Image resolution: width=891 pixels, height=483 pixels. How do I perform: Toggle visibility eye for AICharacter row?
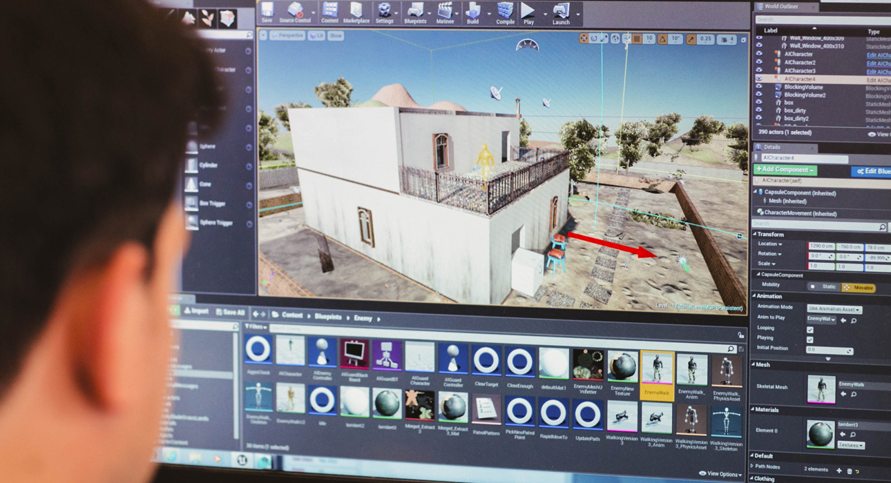(759, 55)
